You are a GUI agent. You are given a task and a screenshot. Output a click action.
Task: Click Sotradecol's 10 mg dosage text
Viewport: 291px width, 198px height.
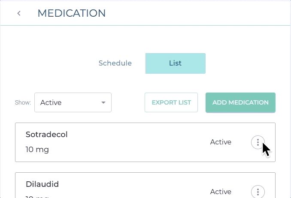(37, 150)
